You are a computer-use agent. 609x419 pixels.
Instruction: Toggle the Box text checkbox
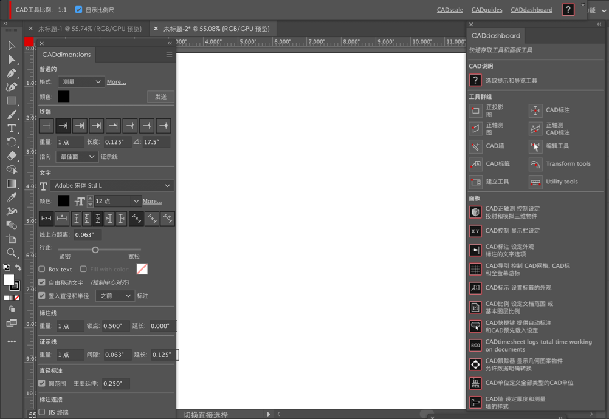[41, 269]
